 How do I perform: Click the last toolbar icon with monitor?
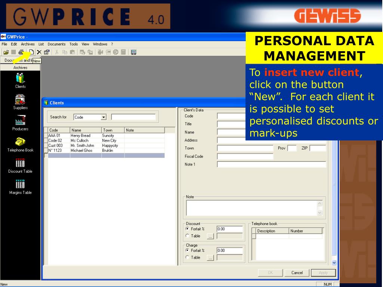click(x=134, y=52)
